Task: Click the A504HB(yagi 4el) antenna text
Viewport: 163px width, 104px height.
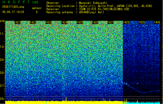Action: point(91,12)
